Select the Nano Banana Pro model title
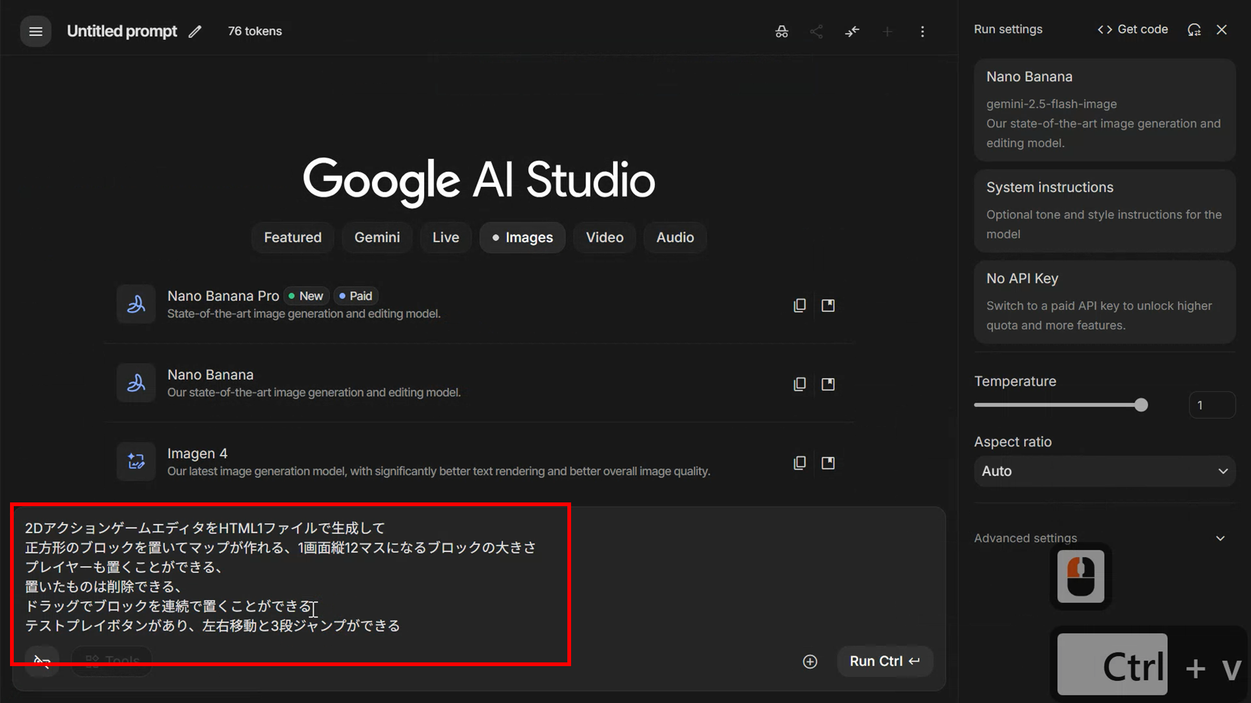Image resolution: width=1251 pixels, height=703 pixels. 223,296
